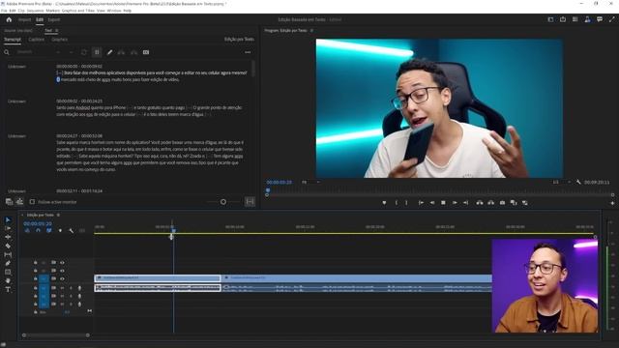Step back one frame in the Program monitor
Screen dimensions: 619x348
[x=432, y=202]
